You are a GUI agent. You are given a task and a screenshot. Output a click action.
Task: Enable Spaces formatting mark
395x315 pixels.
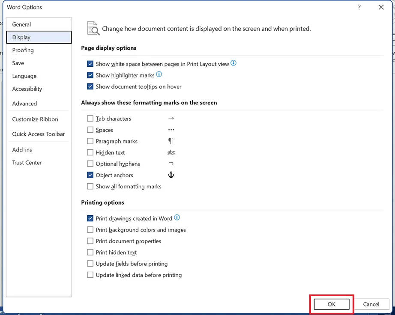[90, 130]
